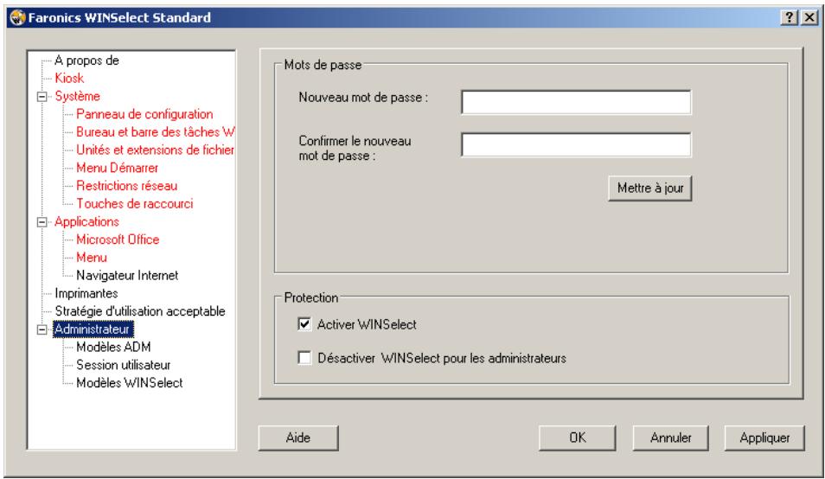Screen dimensions: 825x479
Task: Cancel changes with Annuler
Action: 671,437
